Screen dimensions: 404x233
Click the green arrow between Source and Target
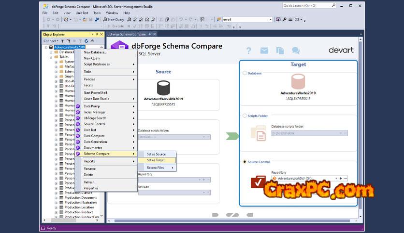point(232,136)
